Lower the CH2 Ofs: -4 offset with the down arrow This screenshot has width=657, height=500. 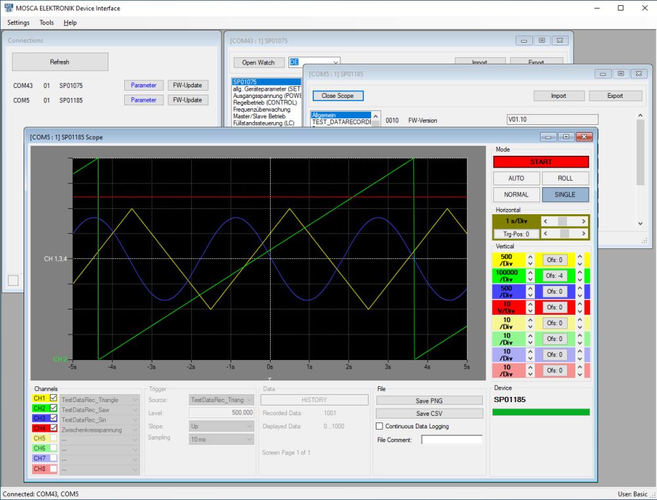(580, 280)
